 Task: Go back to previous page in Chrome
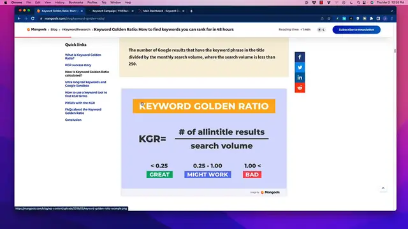19,18
